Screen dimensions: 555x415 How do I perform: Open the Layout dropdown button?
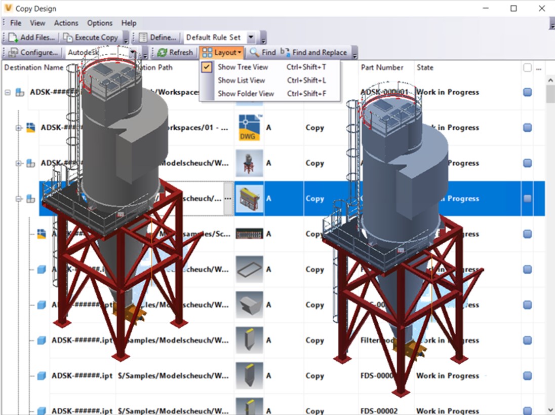(222, 52)
